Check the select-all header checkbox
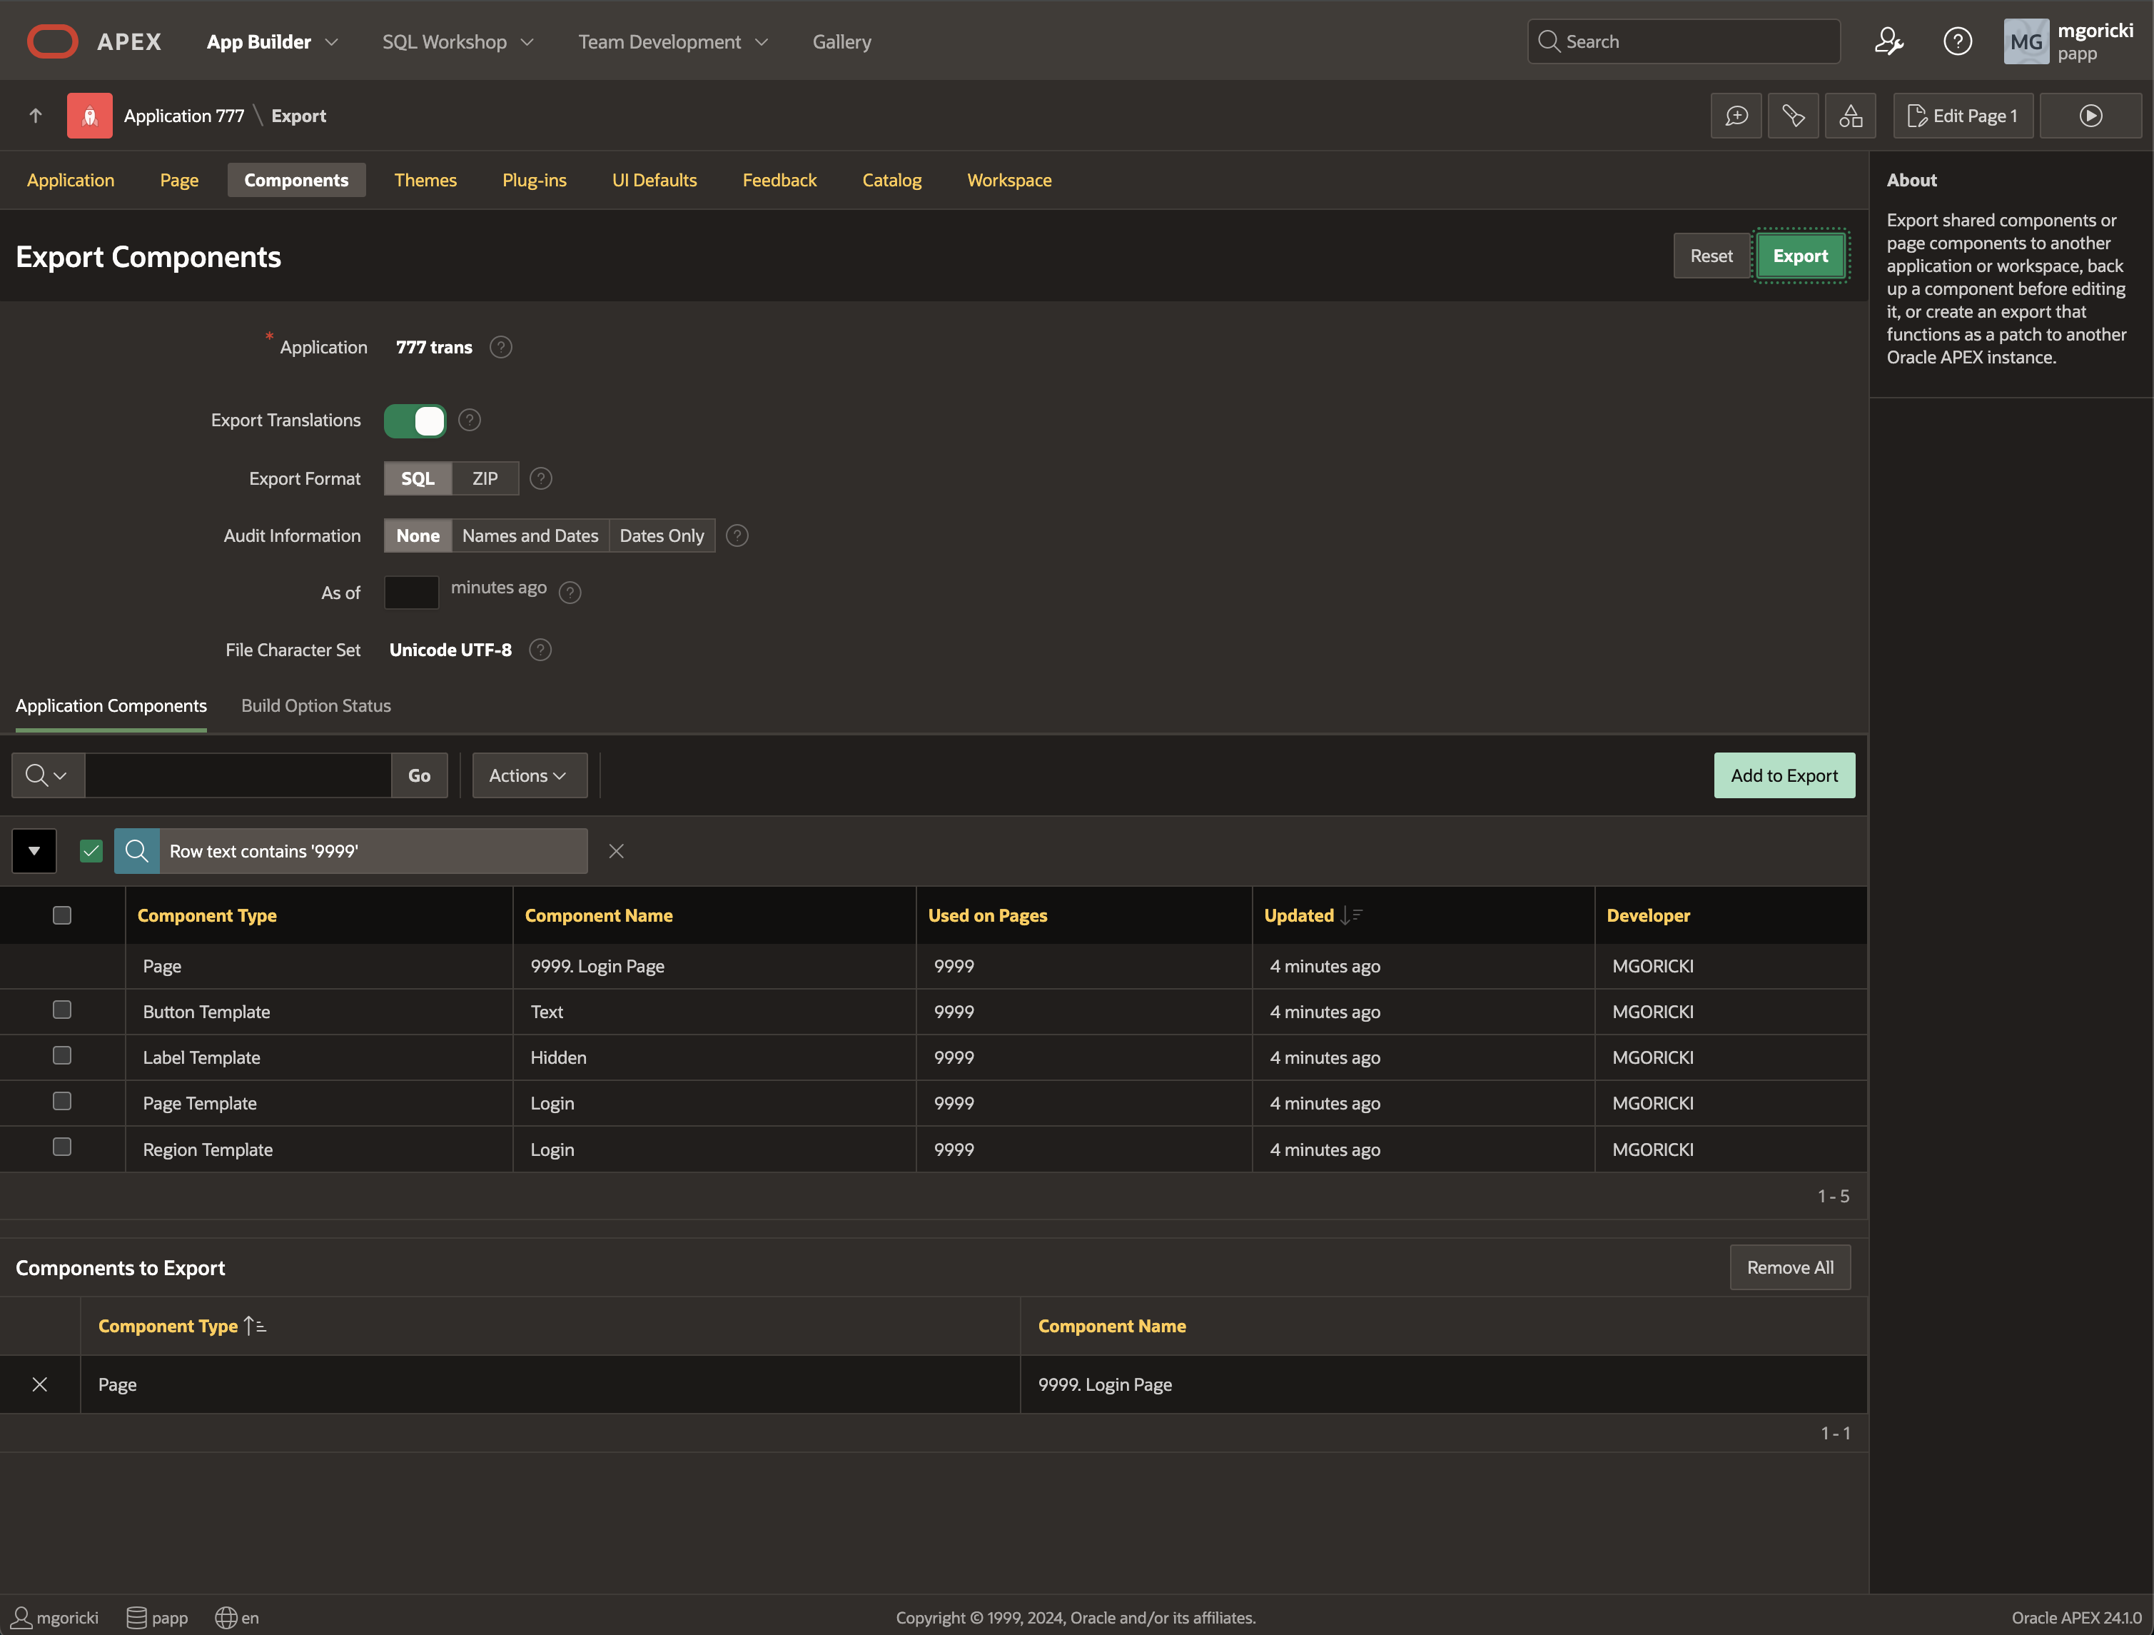The width and height of the screenshot is (2154, 1635). click(x=62, y=915)
